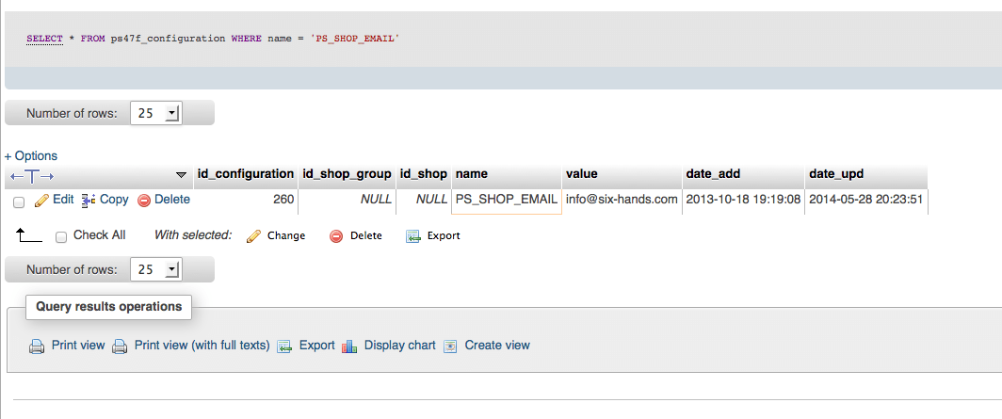This screenshot has width=1002, height=419.
Task: Click the 2013-10-18 19:19:08 date_add cell
Action: (743, 200)
